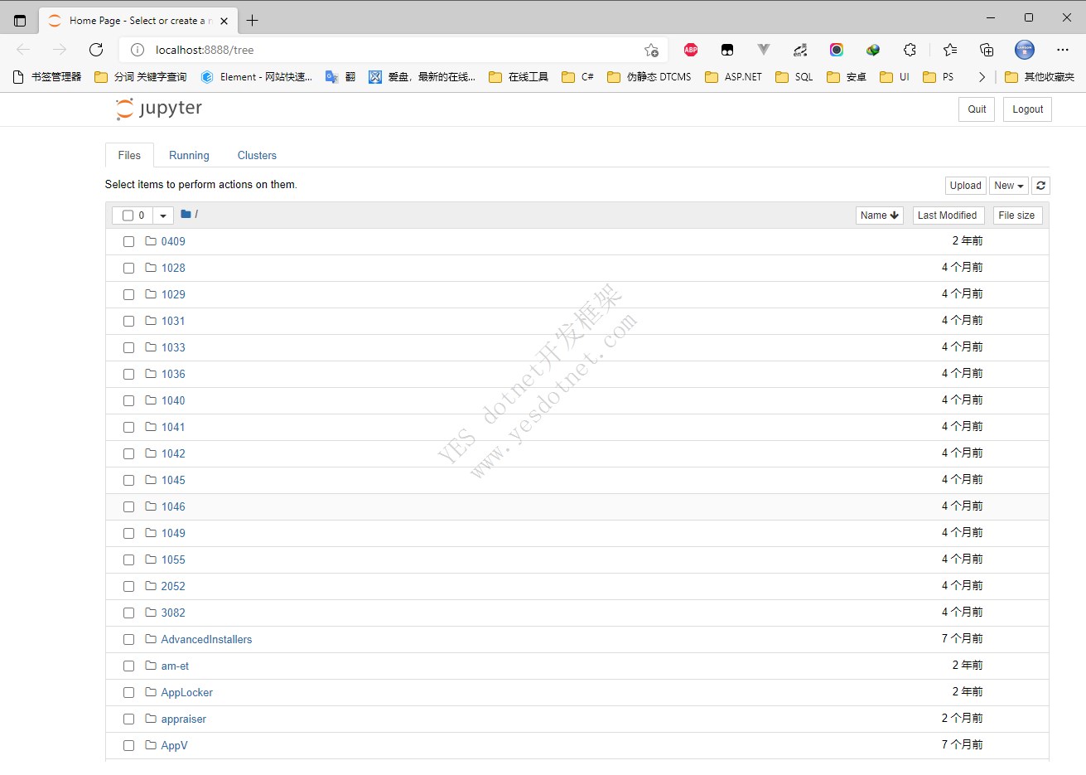Click the '2 年前' date for 0409

pos(968,240)
